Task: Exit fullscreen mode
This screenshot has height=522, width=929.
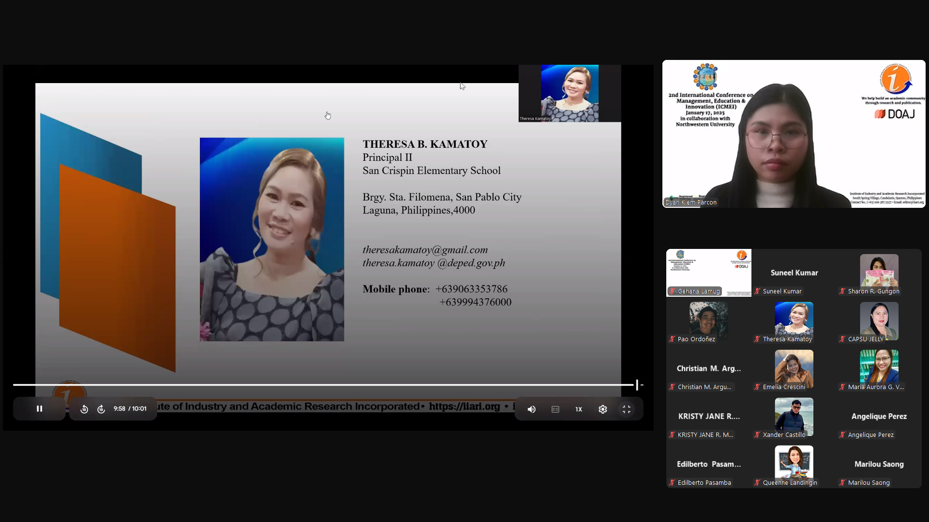Action: (x=626, y=409)
